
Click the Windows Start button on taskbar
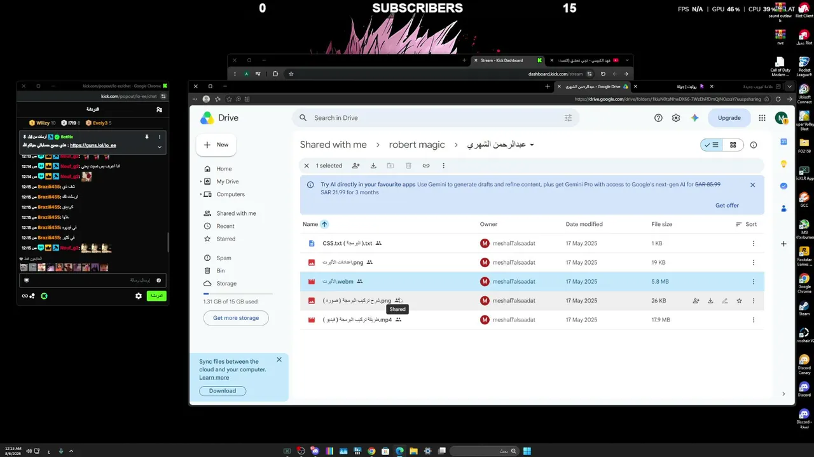tap(527, 451)
